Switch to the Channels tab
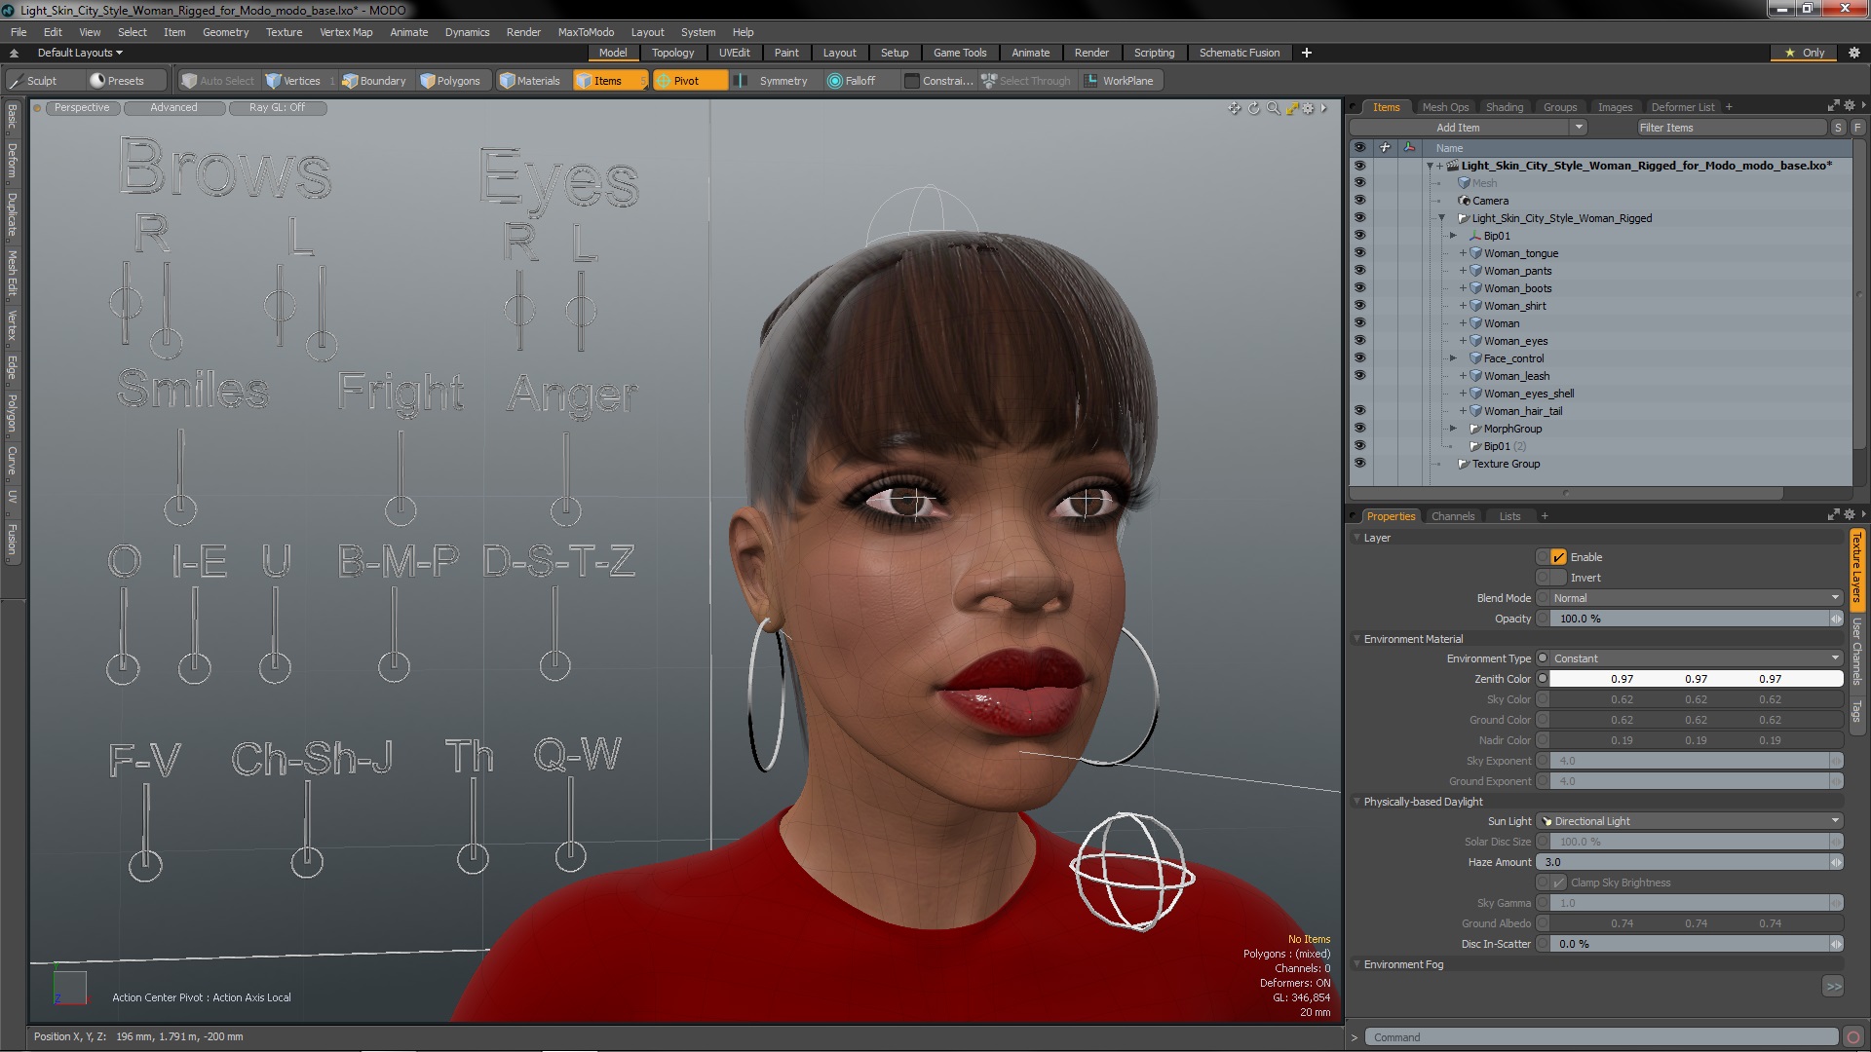Viewport: 1871px width, 1052px height. click(1453, 516)
